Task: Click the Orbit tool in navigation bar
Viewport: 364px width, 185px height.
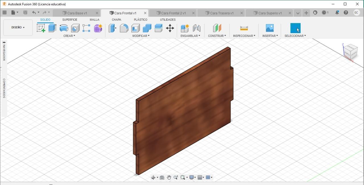Action: click(x=153, y=177)
